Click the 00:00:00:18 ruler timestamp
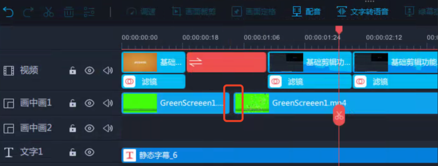 click(x=200, y=38)
